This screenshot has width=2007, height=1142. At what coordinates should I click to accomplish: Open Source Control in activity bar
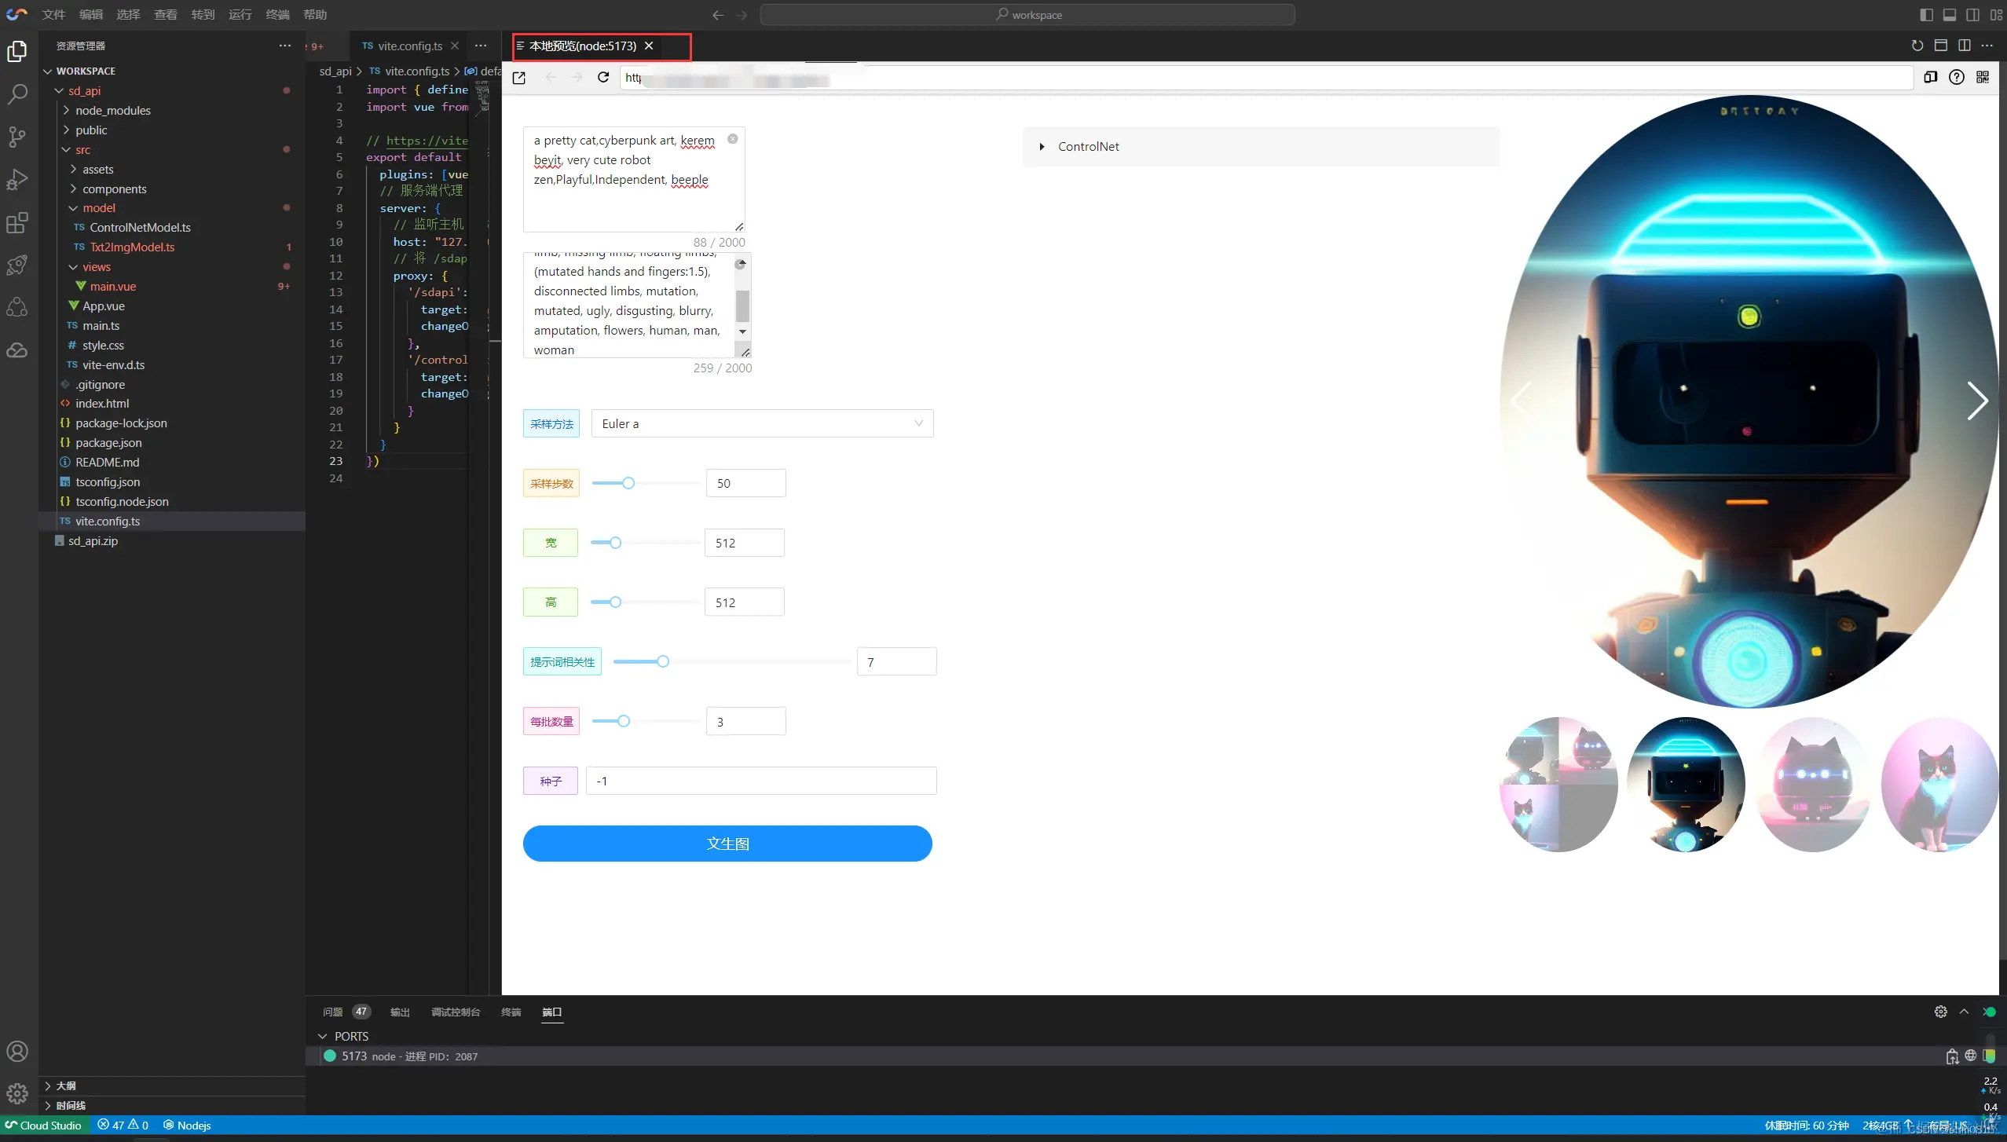[x=17, y=137]
